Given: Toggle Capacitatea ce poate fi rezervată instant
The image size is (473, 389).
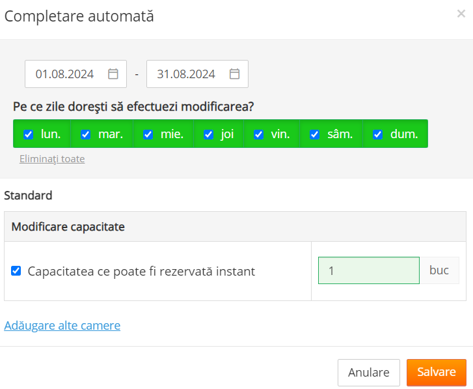Looking at the screenshot, I should 16,271.
